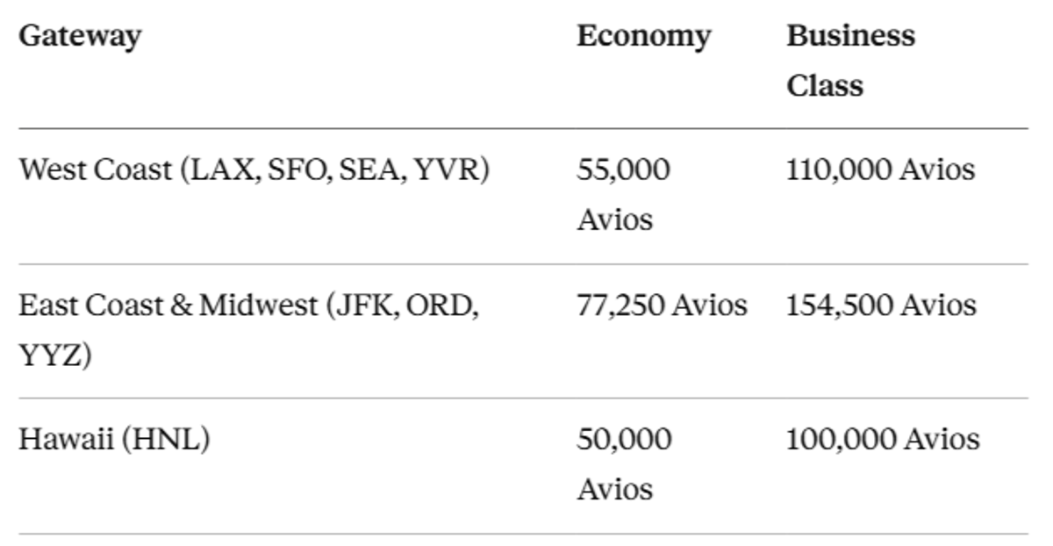Select the 50,000 Avios economy cell
This screenshot has width=1053, height=546.
coord(624,463)
